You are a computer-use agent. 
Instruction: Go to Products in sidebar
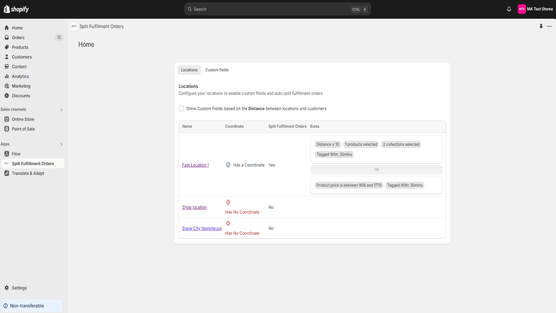point(20,47)
